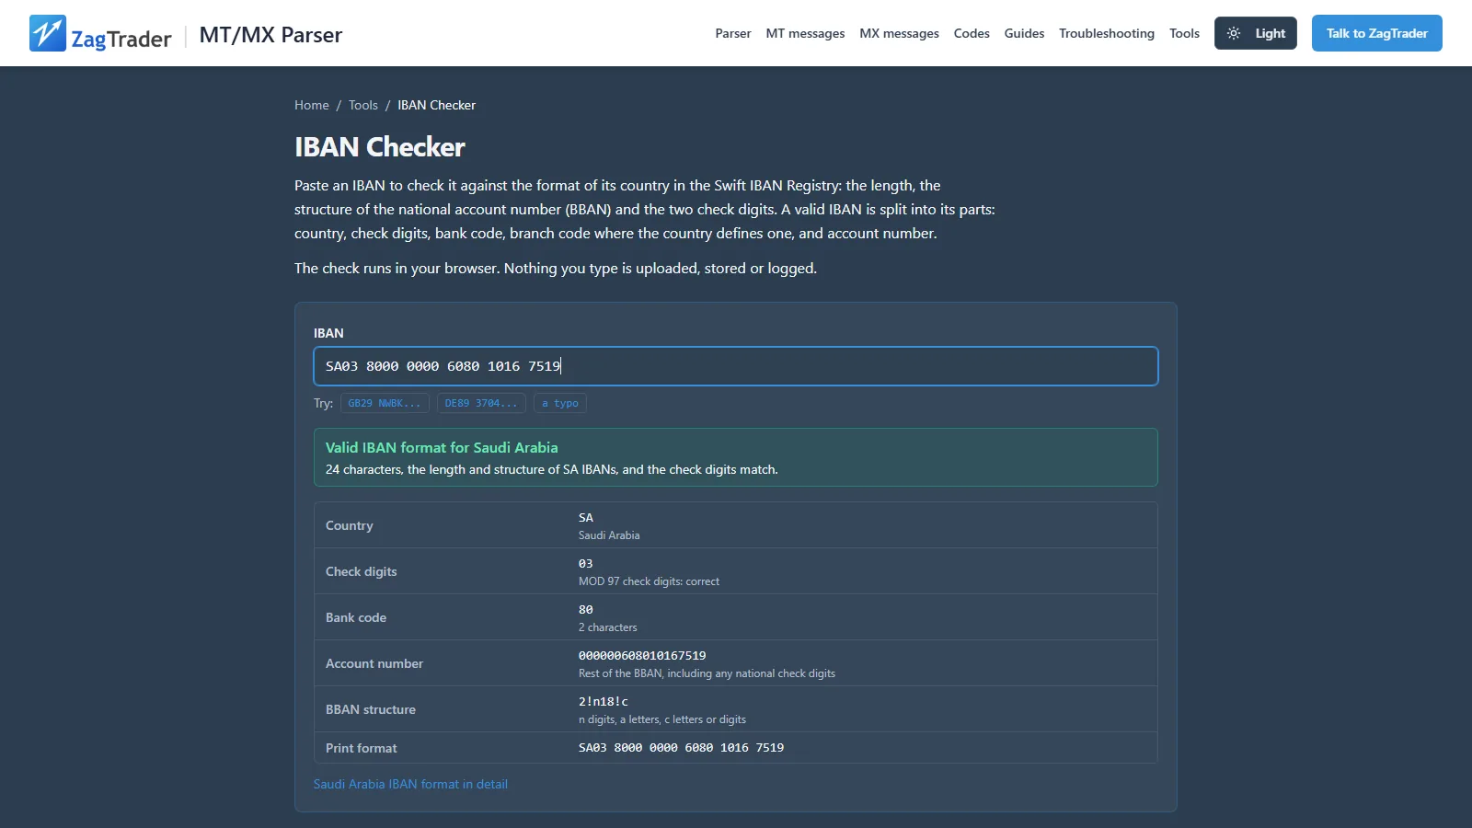Open Saudi Arabia IBAN format in detail
Screen dimensions: 1472x828
coord(410,784)
